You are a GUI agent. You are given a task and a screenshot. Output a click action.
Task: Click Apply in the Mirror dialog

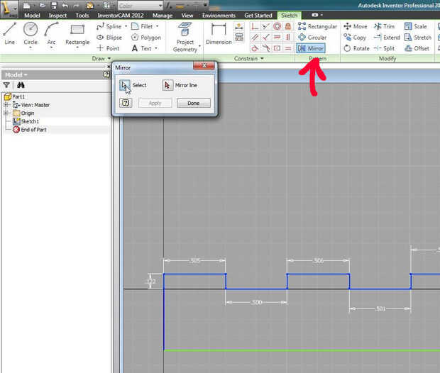click(155, 103)
